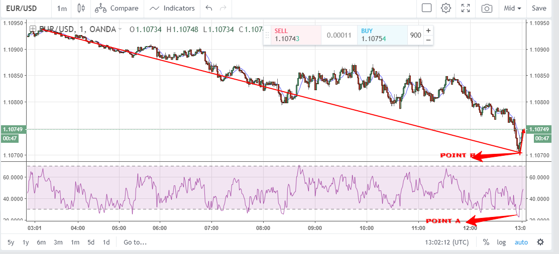Select the 1y date range
Image resolution: width=559 pixels, height=254 pixels.
[x=26, y=242]
